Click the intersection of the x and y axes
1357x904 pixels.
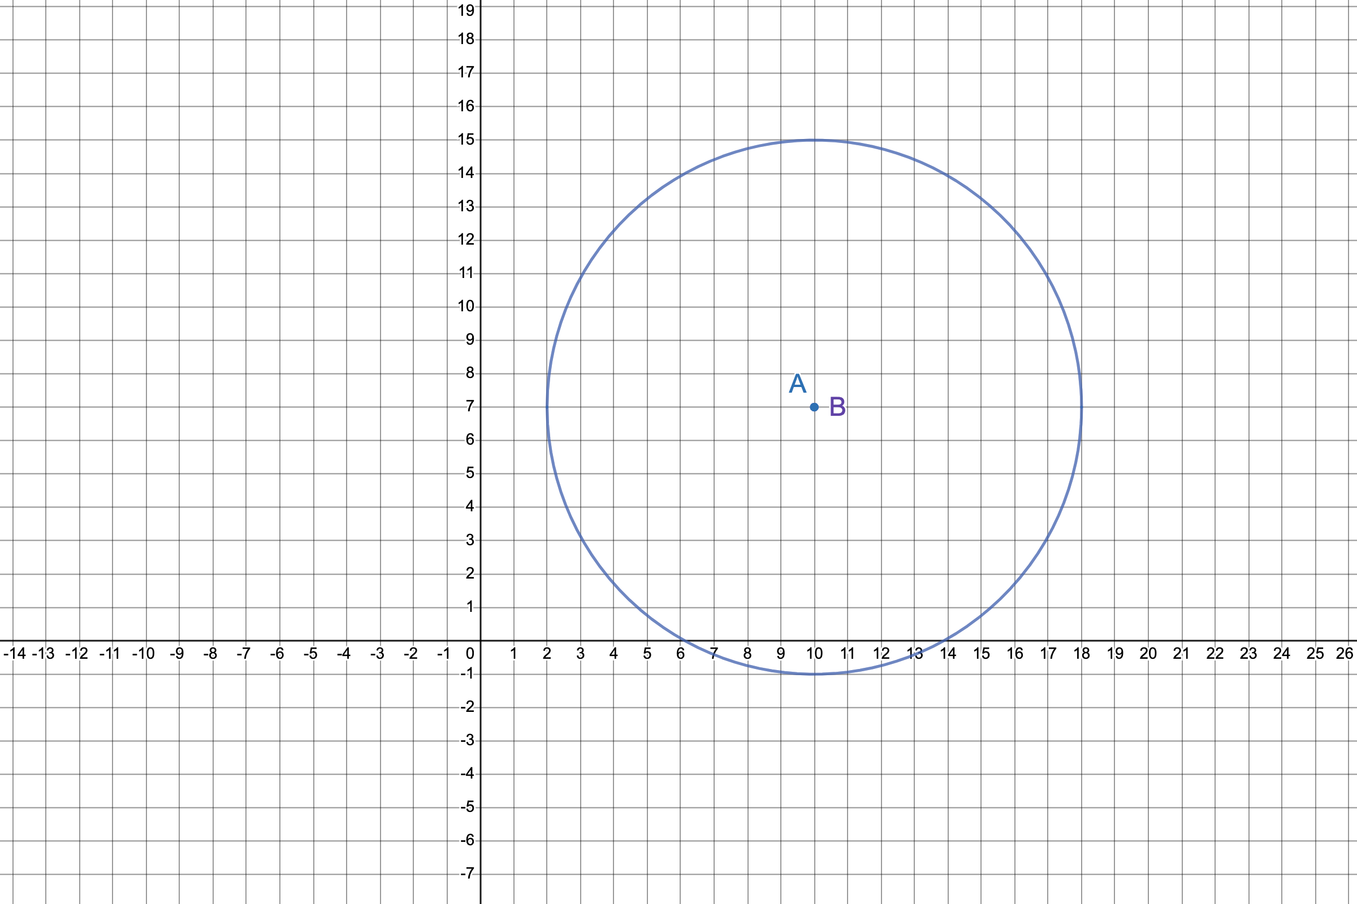(481, 641)
